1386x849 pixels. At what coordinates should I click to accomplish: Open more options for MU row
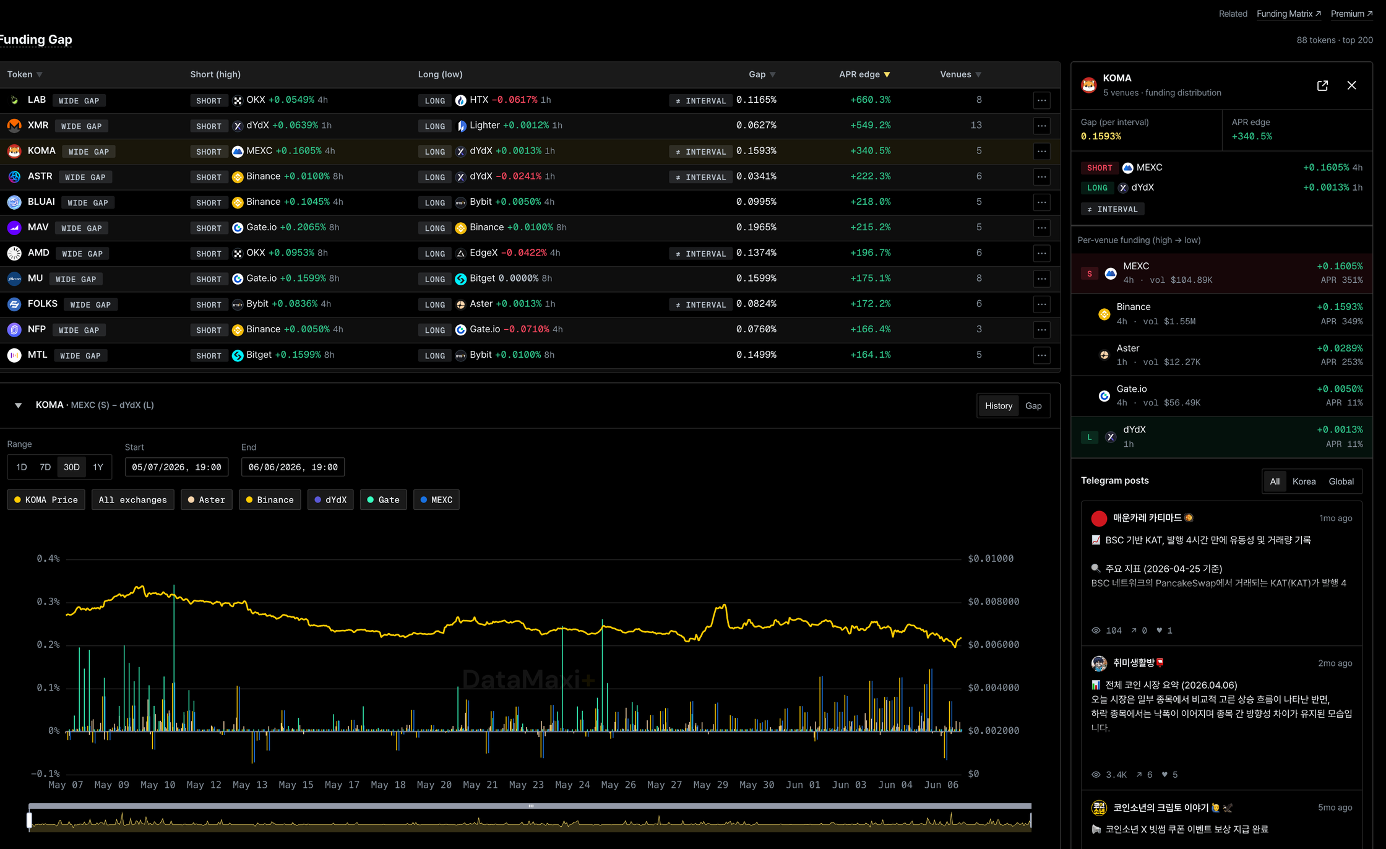[x=1042, y=278]
